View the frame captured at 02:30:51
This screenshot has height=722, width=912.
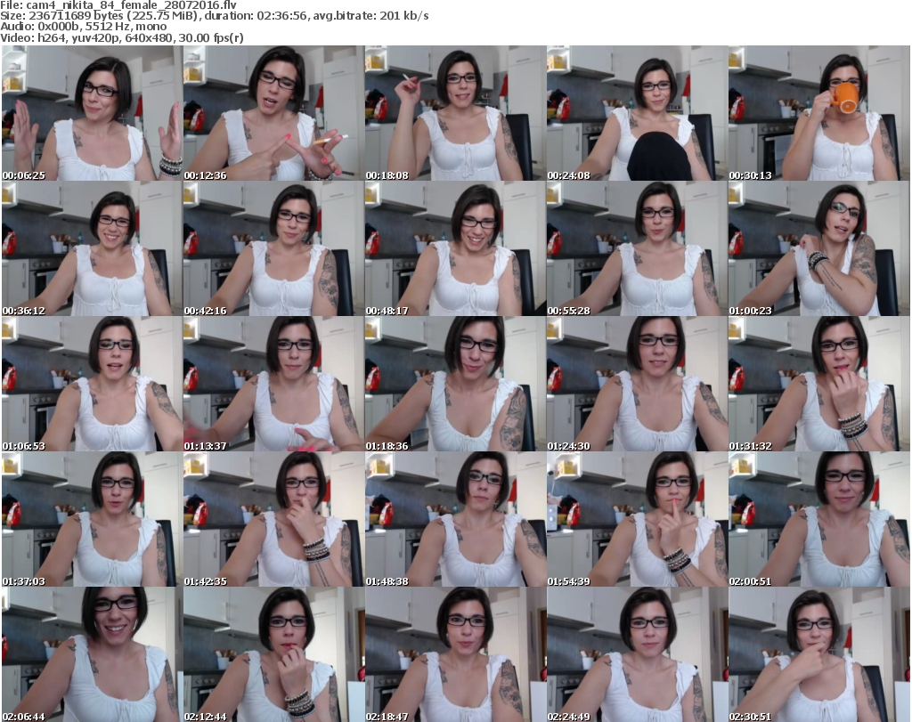click(x=819, y=654)
